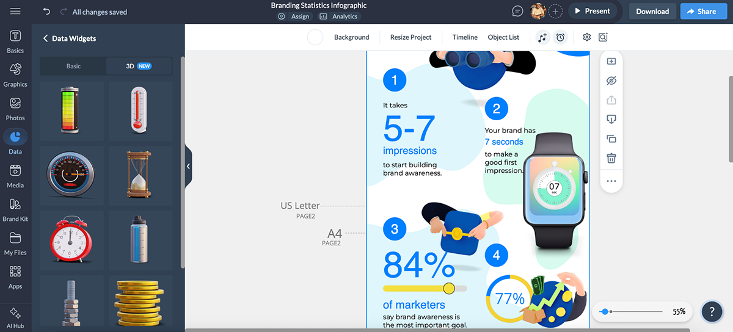The image size is (733, 332).
Task: Go back from Data Widgets
Action: 45,38
